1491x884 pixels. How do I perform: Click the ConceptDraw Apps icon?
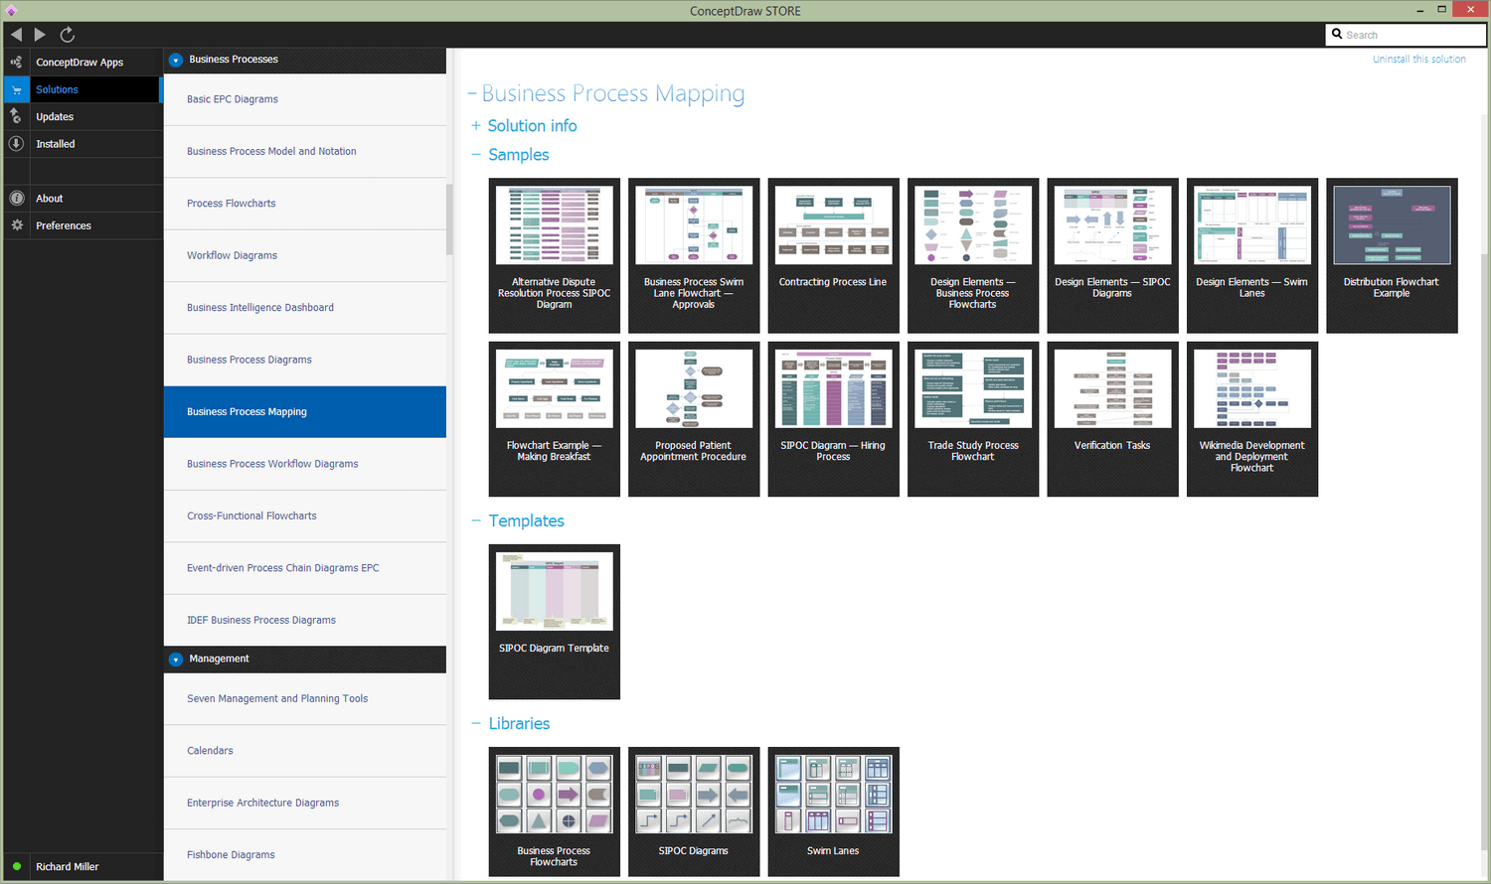[16, 62]
